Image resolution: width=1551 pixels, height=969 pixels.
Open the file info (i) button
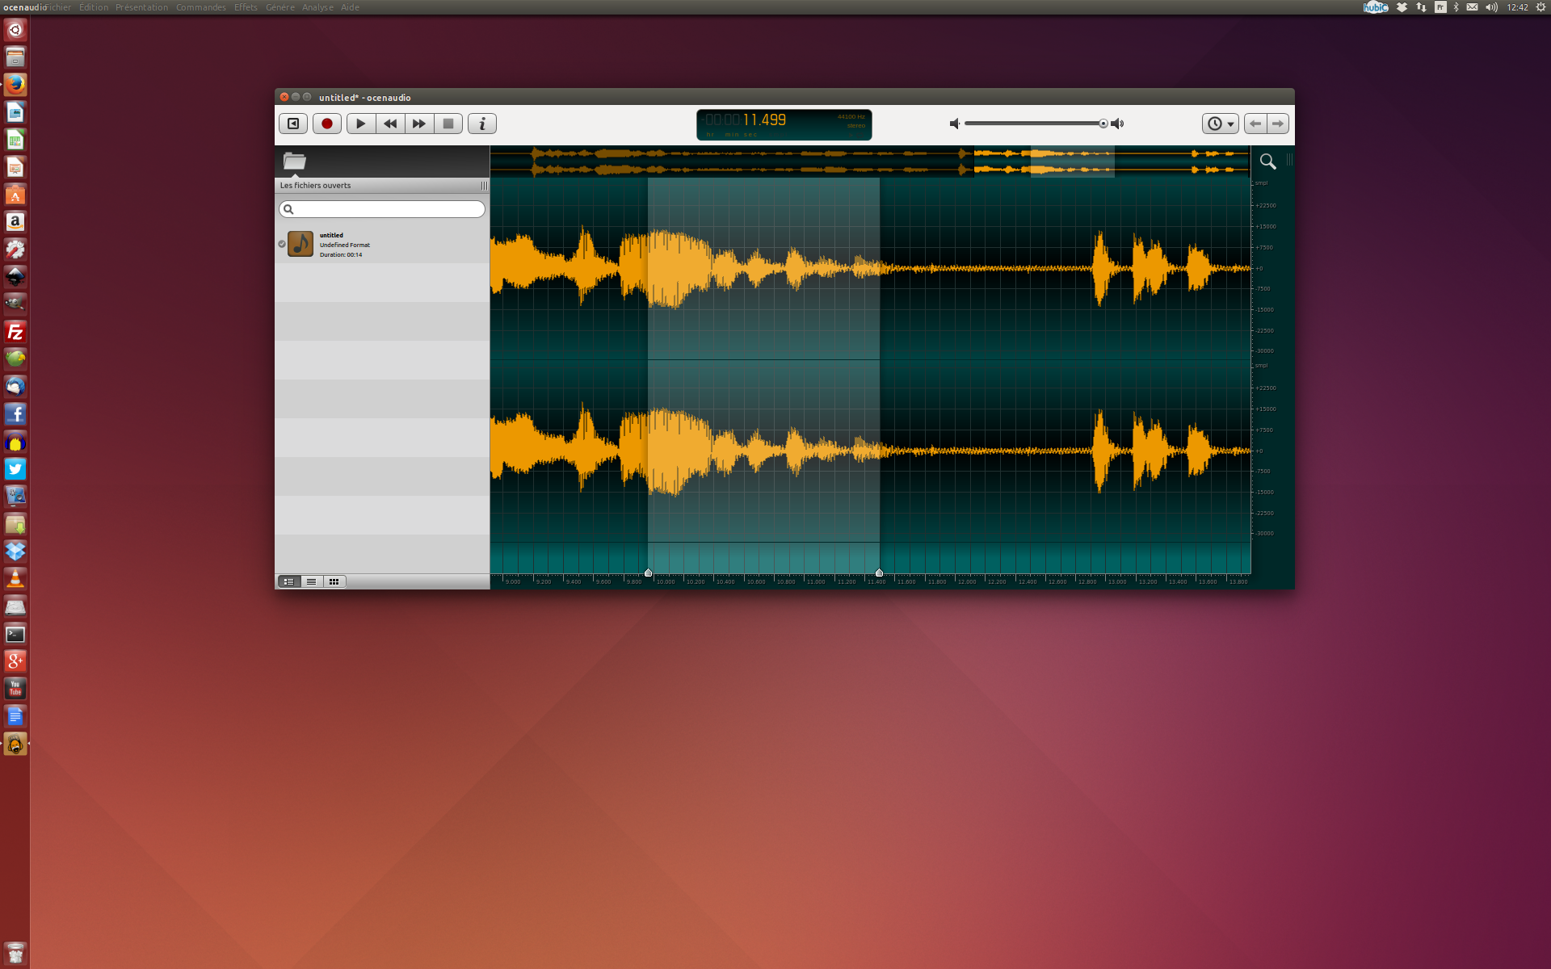[482, 124]
